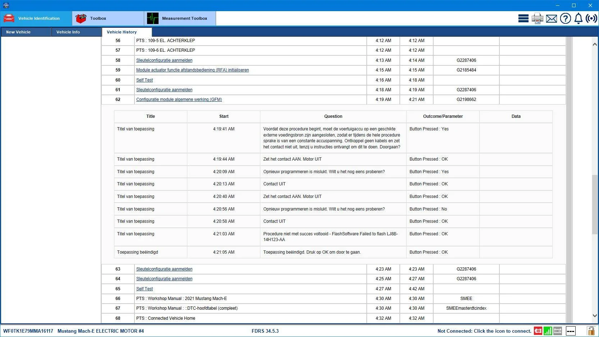599x337 pixels.
Task: Click the wireless broadcast signal icon
Action: click(x=591, y=18)
